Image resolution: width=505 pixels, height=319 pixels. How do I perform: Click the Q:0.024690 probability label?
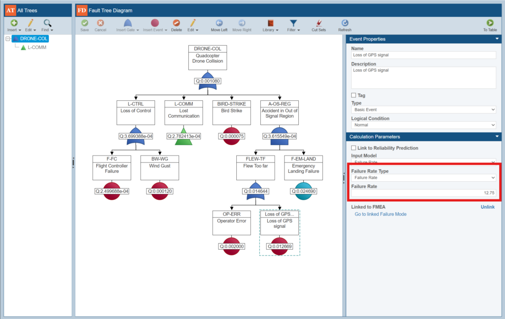[303, 191]
